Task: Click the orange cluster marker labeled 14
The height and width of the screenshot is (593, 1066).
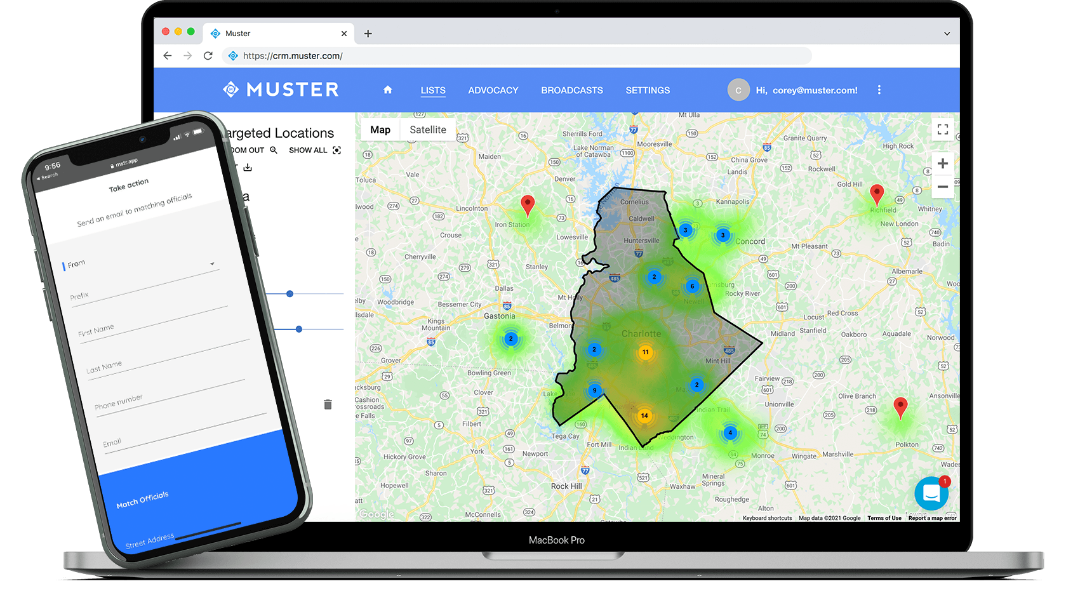Action: [x=644, y=416]
